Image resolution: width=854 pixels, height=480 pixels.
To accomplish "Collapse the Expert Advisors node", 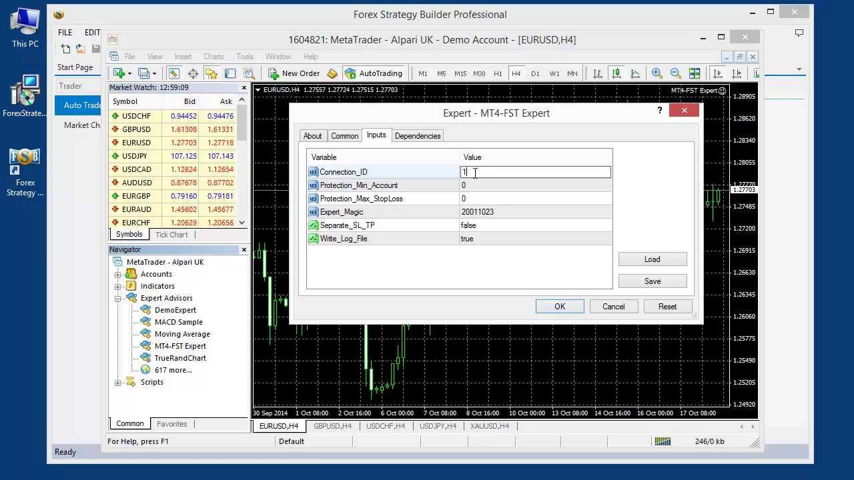I will 118,299.
